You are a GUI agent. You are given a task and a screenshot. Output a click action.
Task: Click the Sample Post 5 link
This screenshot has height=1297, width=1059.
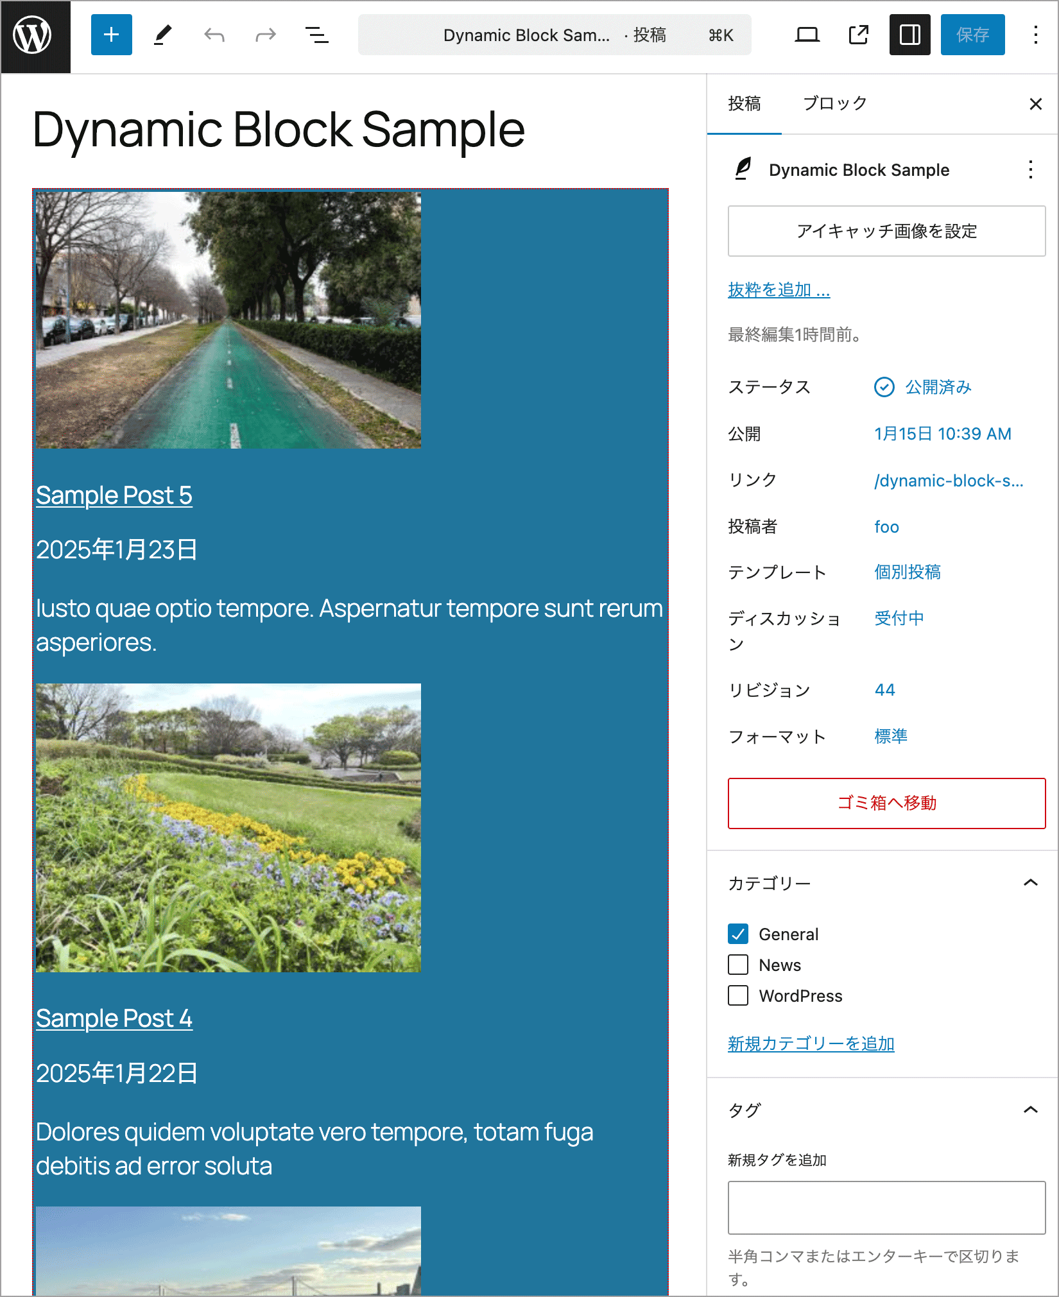[114, 495]
